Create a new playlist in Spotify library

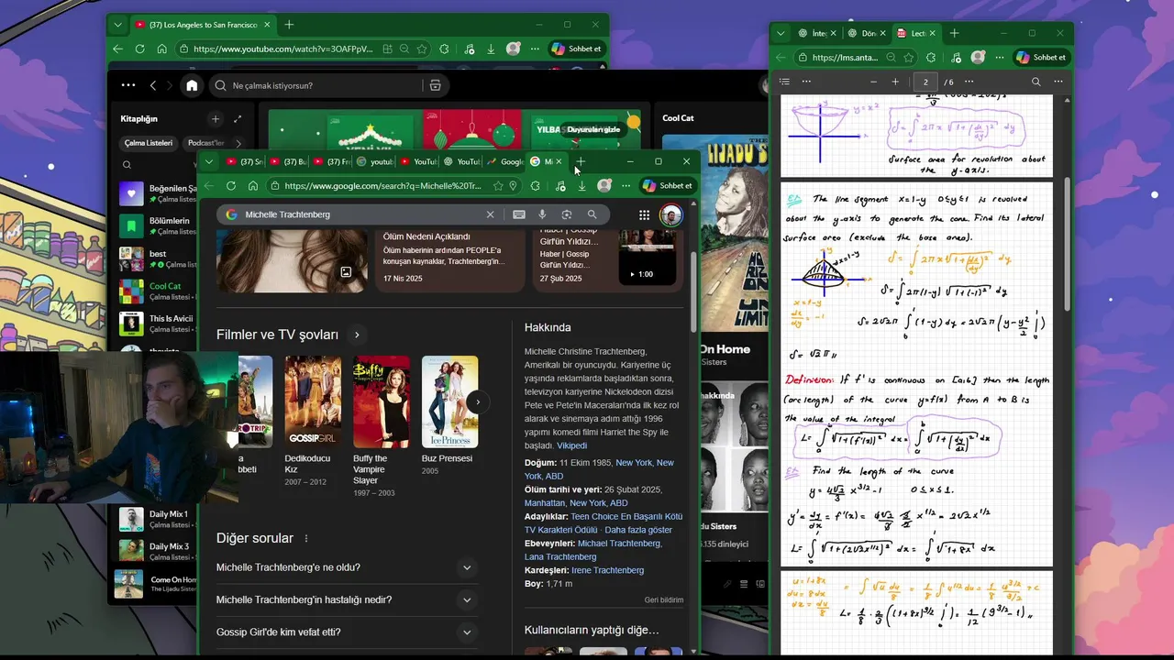[216, 119]
